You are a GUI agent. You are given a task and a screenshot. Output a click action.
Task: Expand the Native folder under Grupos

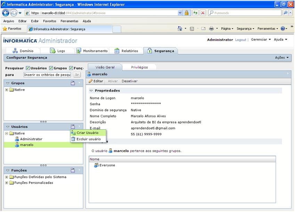(7, 90)
